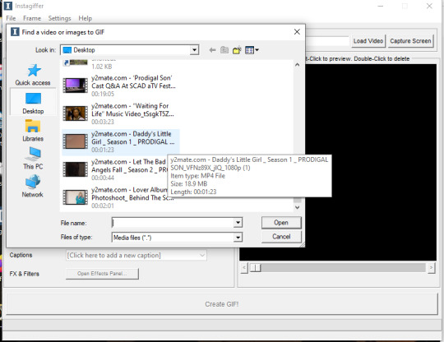Click Capture Screen in Instagiffer window
The image size is (444, 342).
[x=410, y=41]
